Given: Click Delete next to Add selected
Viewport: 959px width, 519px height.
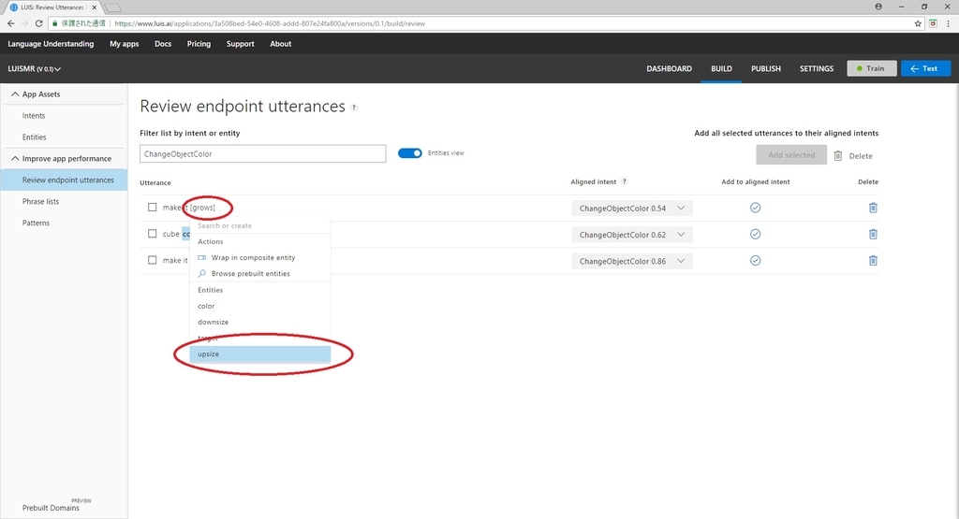Looking at the screenshot, I should (x=853, y=155).
